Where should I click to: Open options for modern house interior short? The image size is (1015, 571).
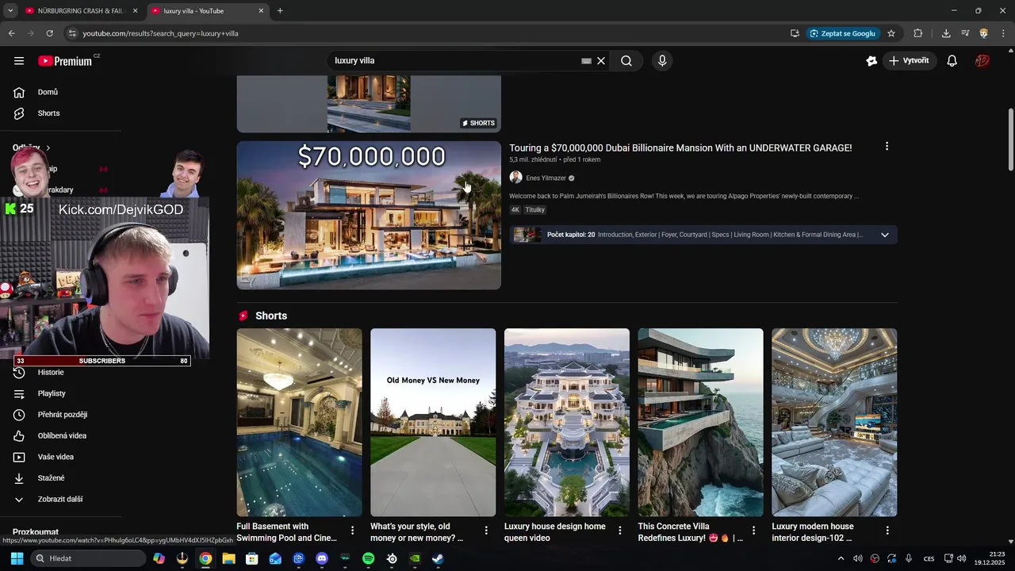[887, 531]
